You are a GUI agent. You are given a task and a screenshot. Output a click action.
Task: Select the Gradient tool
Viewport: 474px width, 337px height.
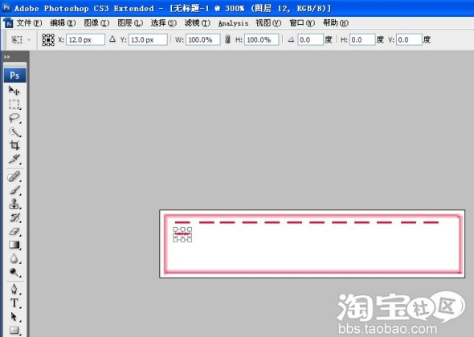[x=14, y=245]
